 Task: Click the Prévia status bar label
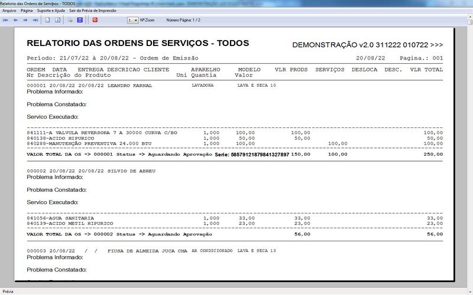point(8,291)
